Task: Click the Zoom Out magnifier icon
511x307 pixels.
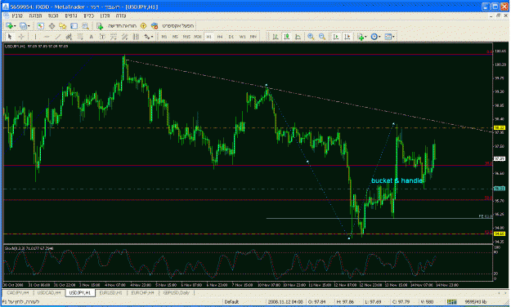Action: (322, 37)
